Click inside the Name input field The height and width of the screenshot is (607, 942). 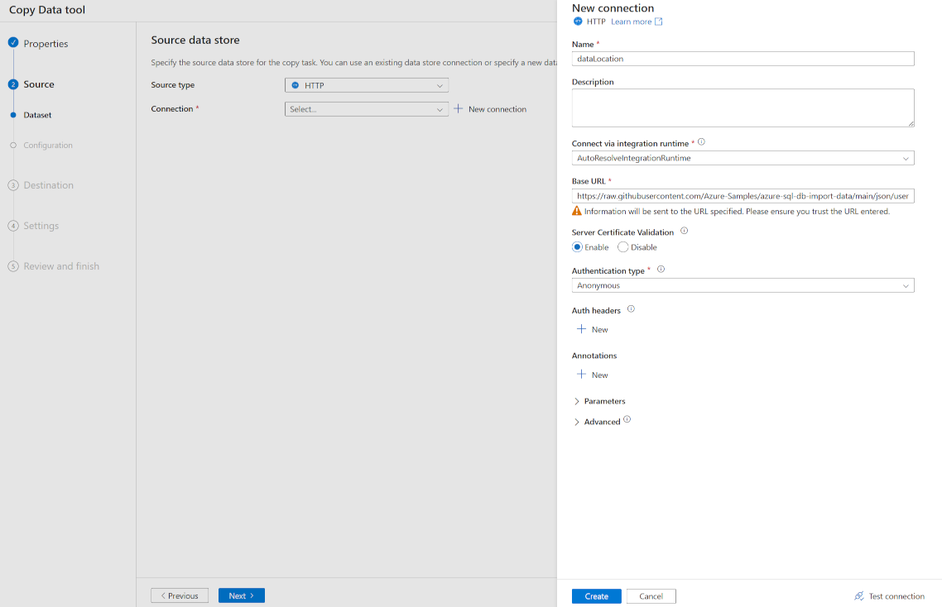(x=743, y=58)
